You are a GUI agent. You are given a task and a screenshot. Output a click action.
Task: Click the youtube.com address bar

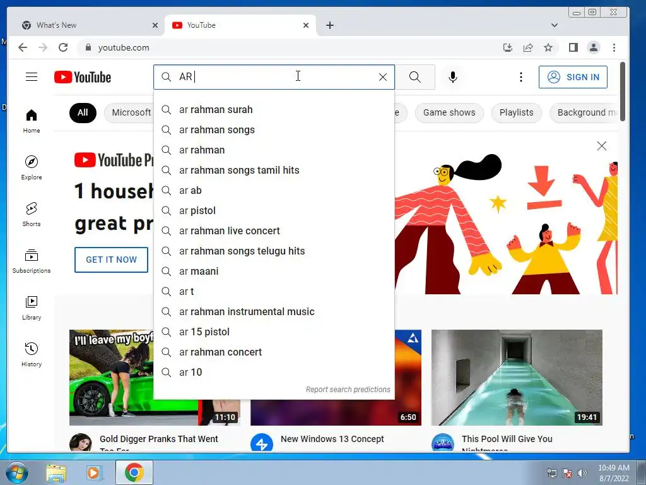point(288,47)
